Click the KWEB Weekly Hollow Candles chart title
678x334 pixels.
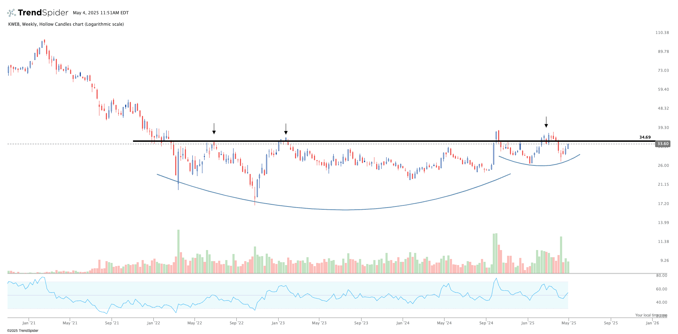pos(66,24)
